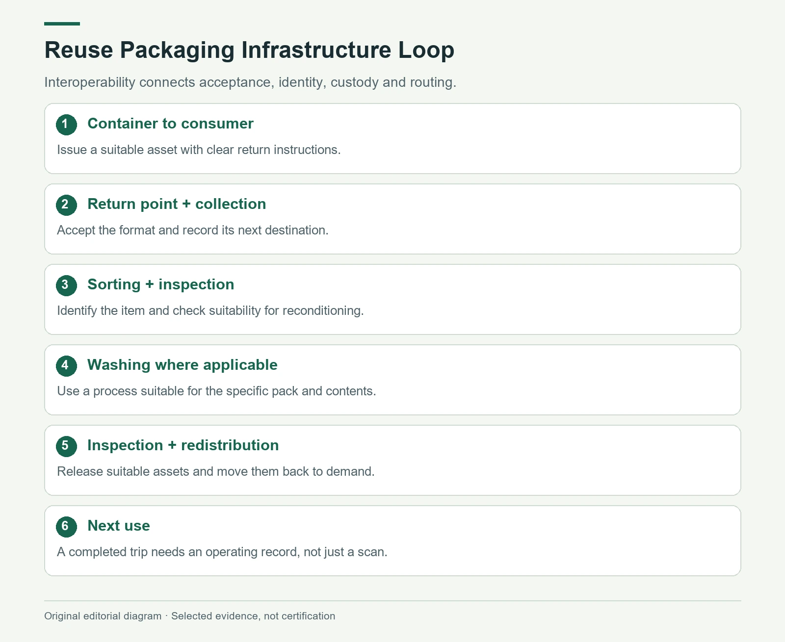Click the step 1 number badge
The image size is (785, 642).
(66, 125)
